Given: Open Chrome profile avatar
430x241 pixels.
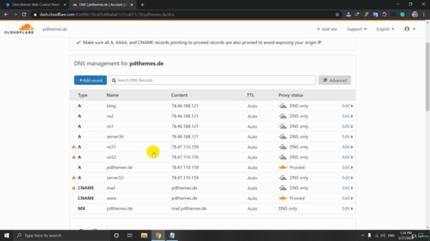Looking at the screenshot, I should [x=415, y=15].
